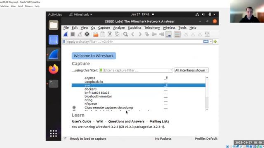Open the Go menu

(93, 28)
